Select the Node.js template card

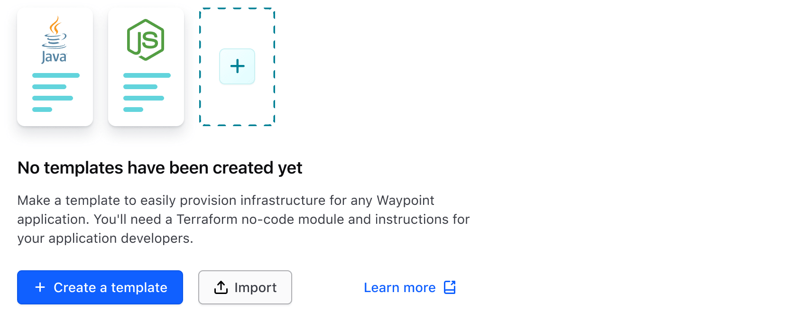pyautogui.click(x=146, y=66)
